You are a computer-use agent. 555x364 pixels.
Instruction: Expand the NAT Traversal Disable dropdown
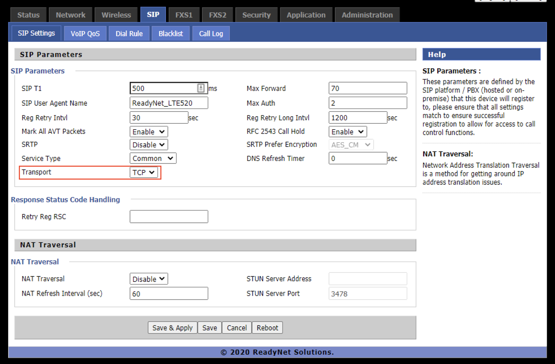coord(149,279)
